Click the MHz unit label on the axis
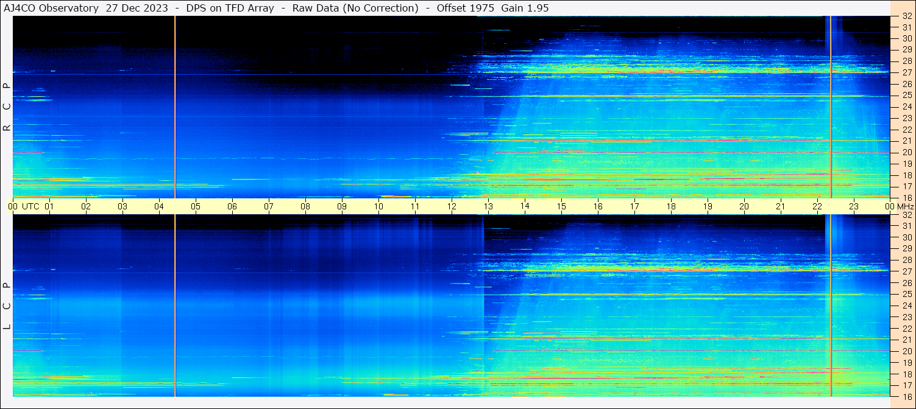 point(905,206)
